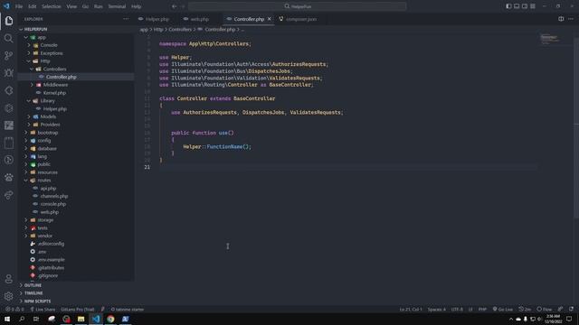The image size is (579, 325).
Task: Click the Ln 21, Col 1 status item
Action: [411, 309]
